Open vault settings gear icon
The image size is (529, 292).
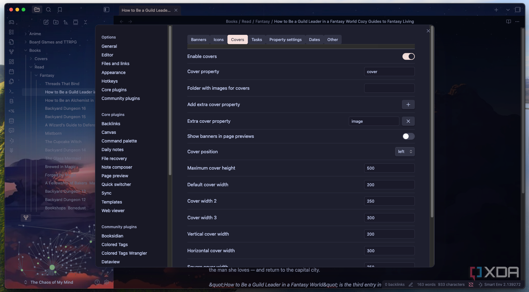106,282
